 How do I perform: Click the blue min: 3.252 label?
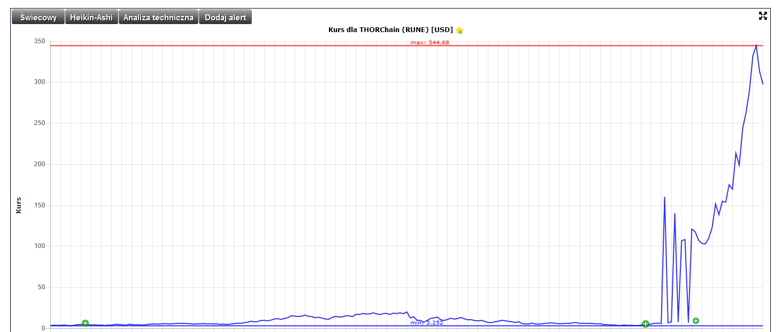pos(426,323)
